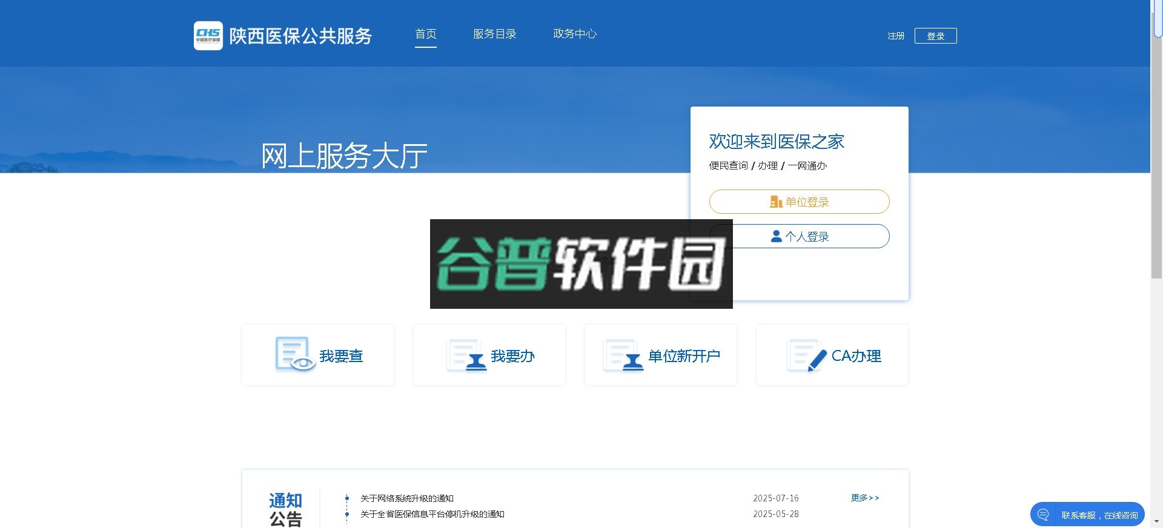Click the 我要查 document eye icon
The height and width of the screenshot is (528, 1163).
(294, 354)
